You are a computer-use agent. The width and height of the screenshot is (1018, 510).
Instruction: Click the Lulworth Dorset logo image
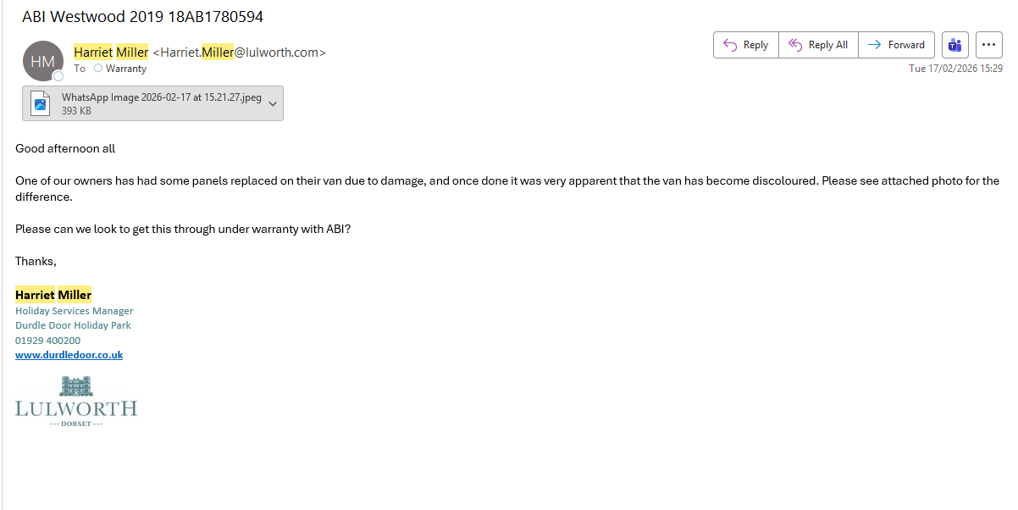pos(76,402)
